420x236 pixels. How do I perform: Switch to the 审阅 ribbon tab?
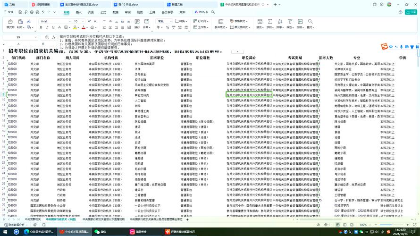coord(128,12)
